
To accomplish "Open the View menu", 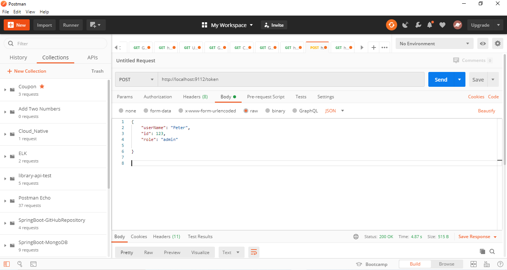I will 30,11.
